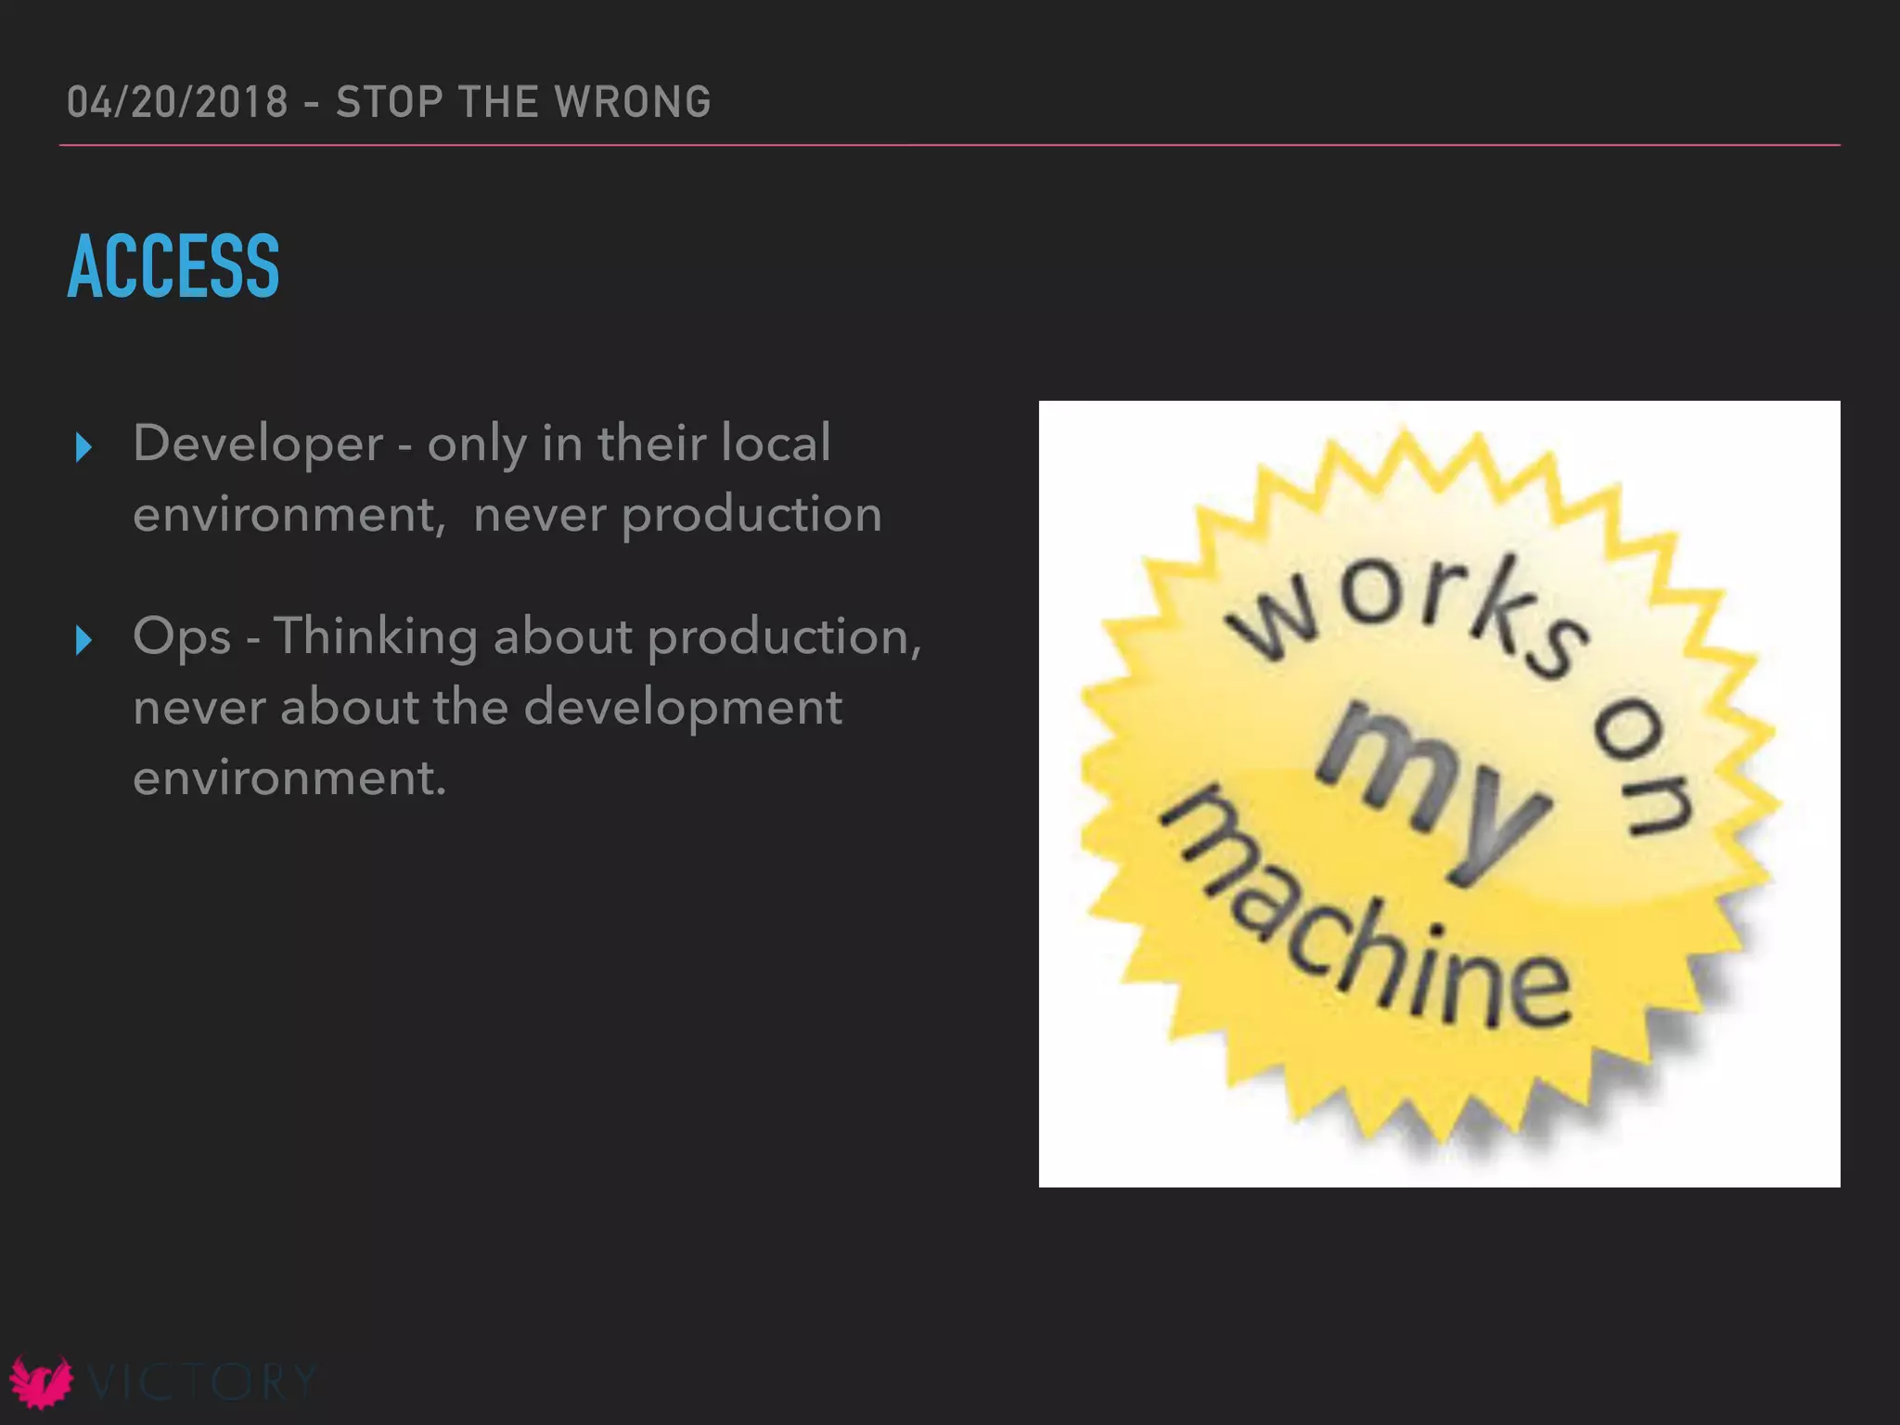Screen dimensions: 1900x1425
Task: Click the VICTORY wordmark in the footer
Action: (202, 1382)
